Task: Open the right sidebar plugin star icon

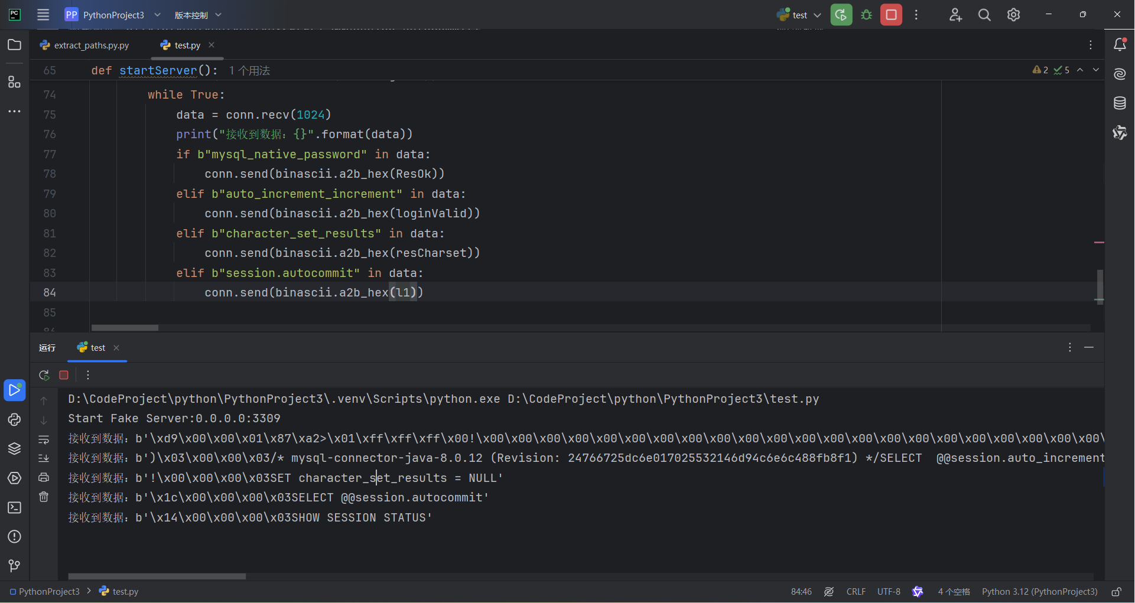Action: (1120, 132)
